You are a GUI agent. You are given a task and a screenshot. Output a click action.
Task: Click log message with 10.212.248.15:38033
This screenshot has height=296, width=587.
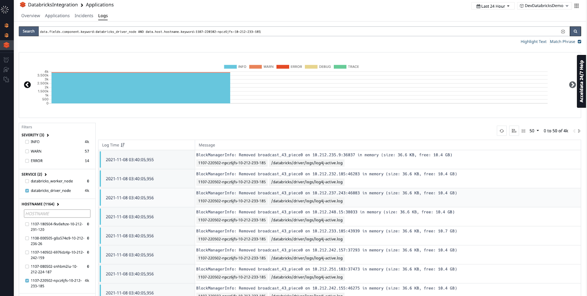325,212
